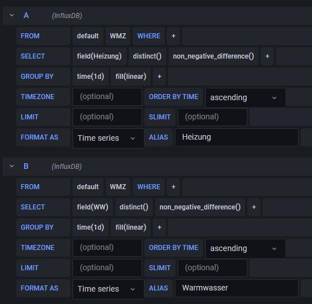Add a SELECT function in query B

(x=254, y=207)
